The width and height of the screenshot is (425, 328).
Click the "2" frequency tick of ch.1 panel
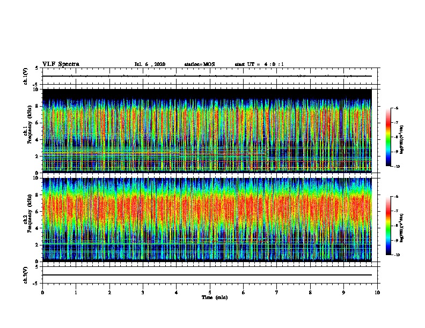(37, 156)
